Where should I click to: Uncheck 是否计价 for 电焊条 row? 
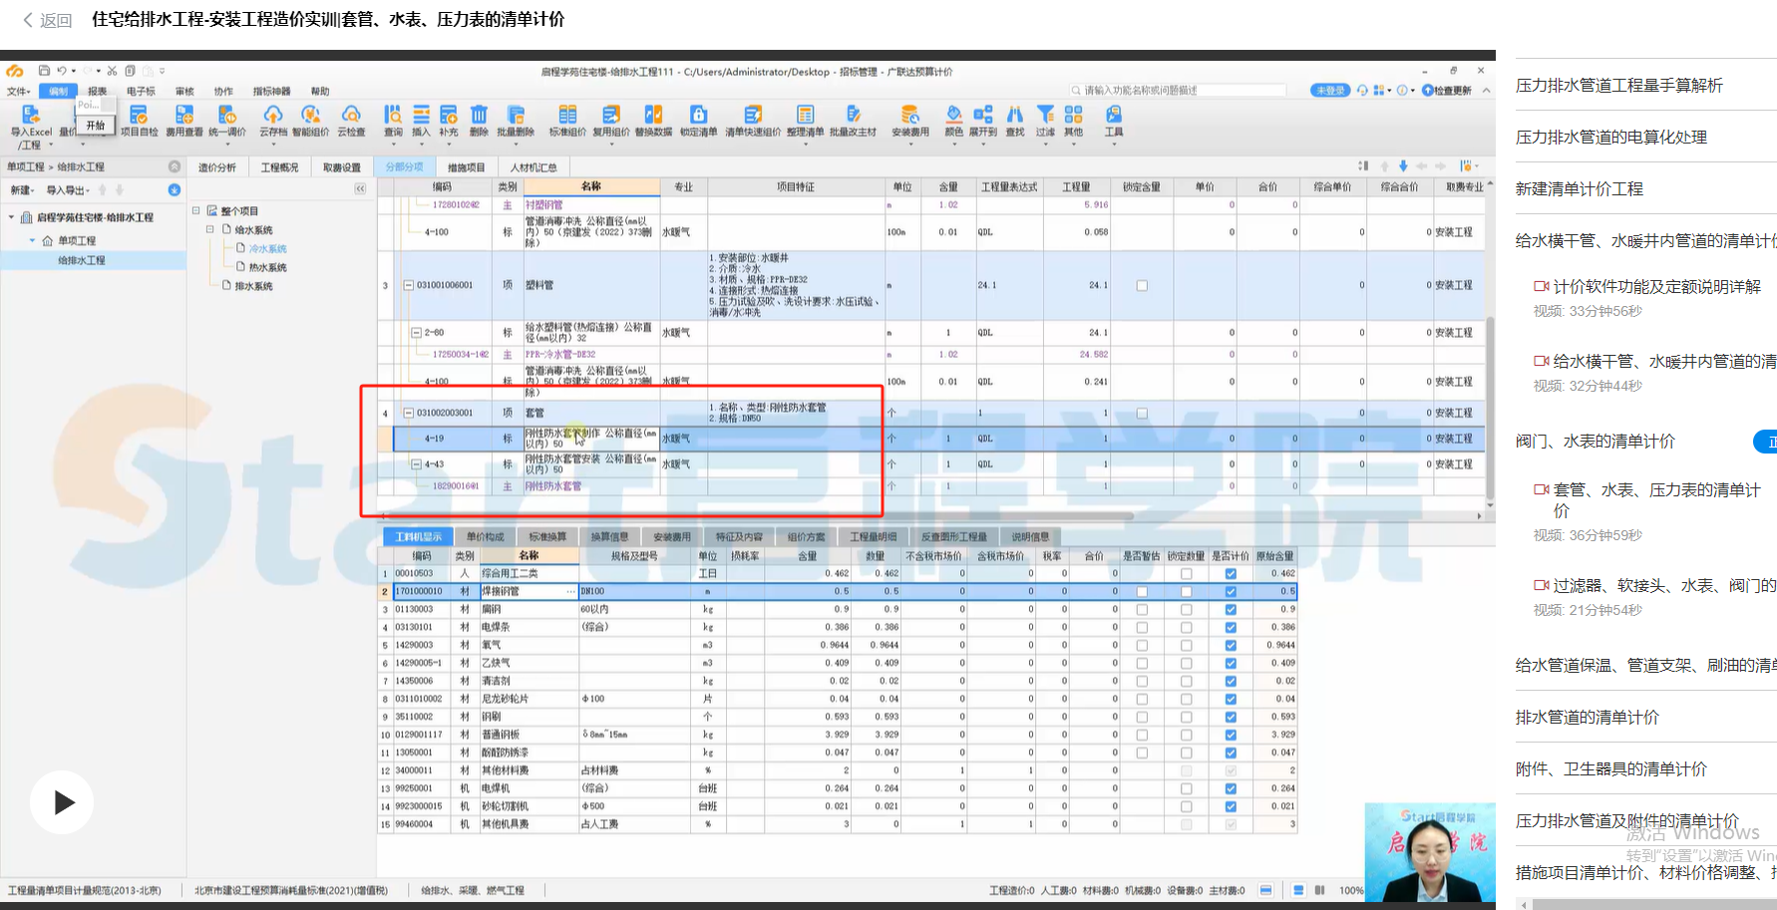click(x=1231, y=627)
